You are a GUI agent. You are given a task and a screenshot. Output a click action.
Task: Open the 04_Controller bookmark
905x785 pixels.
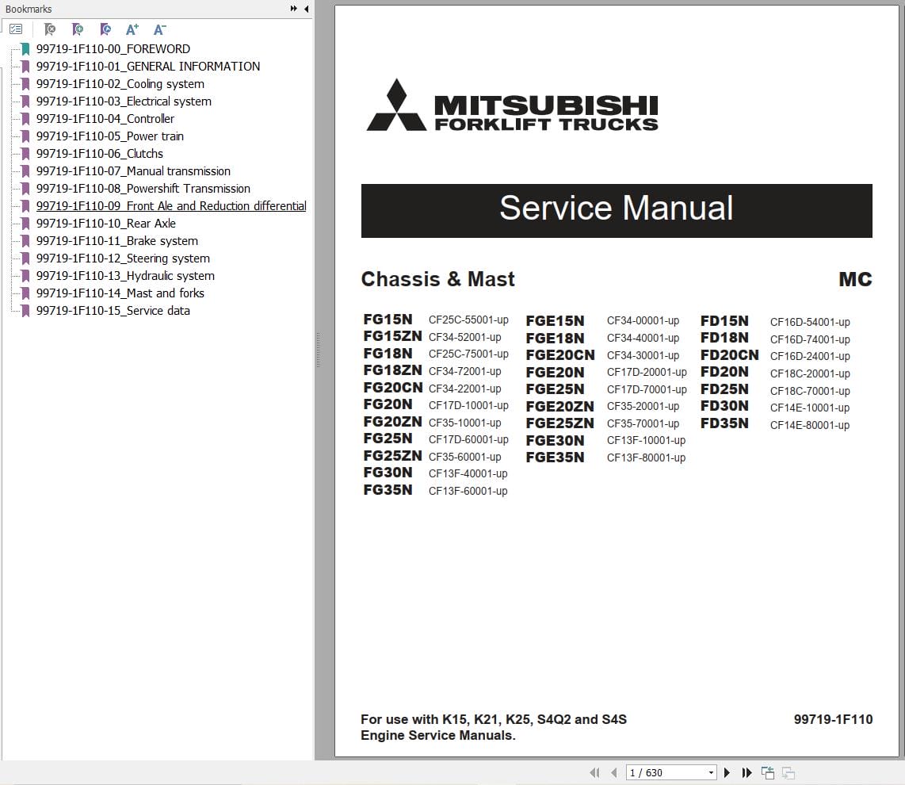coord(105,118)
